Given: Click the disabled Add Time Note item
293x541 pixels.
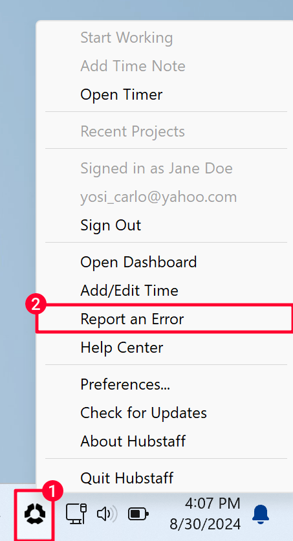Looking at the screenshot, I should pyautogui.click(x=133, y=66).
